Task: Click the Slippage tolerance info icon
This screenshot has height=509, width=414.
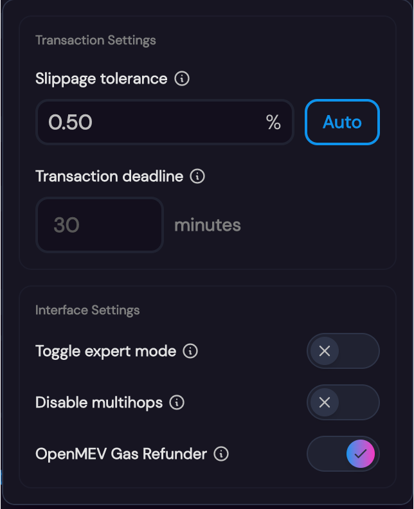Action: [x=183, y=79]
